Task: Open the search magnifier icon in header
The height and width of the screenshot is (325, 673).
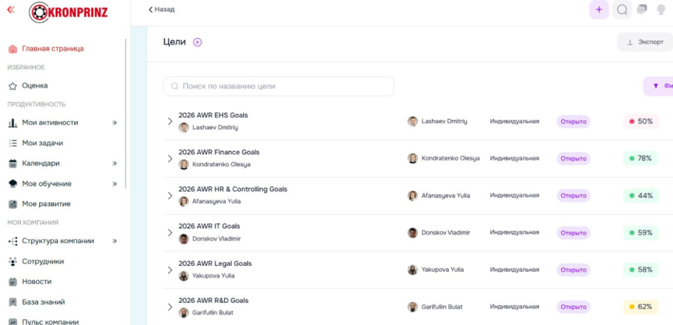Action: [622, 9]
